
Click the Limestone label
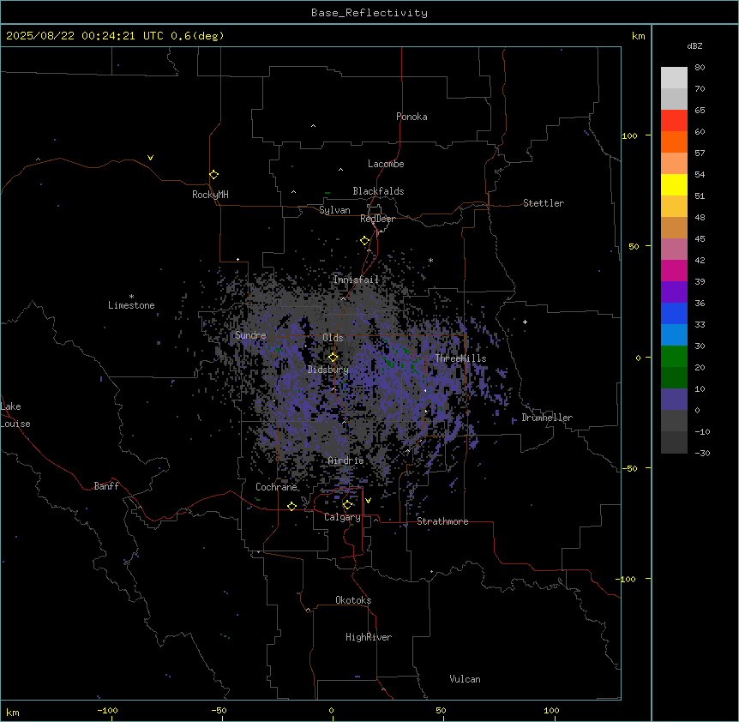point(131,305)
